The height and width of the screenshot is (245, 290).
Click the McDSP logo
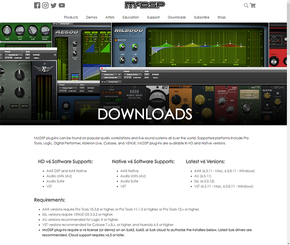(145, 5)
